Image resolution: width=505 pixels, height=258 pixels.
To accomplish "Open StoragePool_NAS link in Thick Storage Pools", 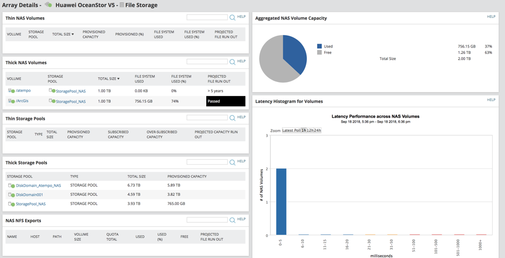I will [x=31, y=204].
